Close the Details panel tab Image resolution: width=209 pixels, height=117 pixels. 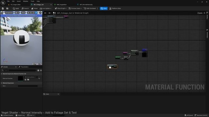pos(16,67)
